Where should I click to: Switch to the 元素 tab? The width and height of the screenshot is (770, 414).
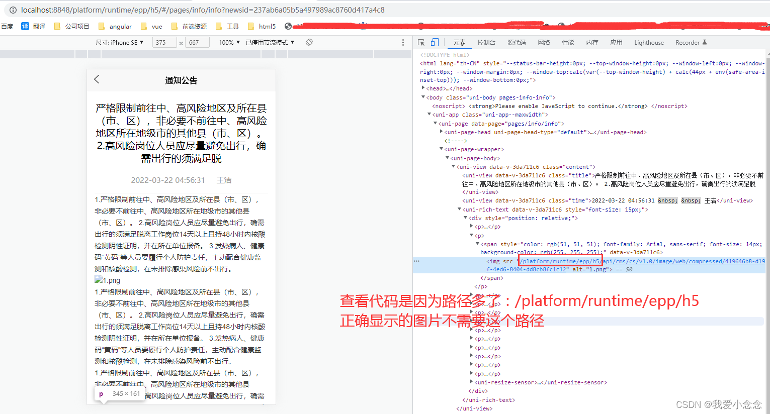pyautogui.click(x=459, y=43)
